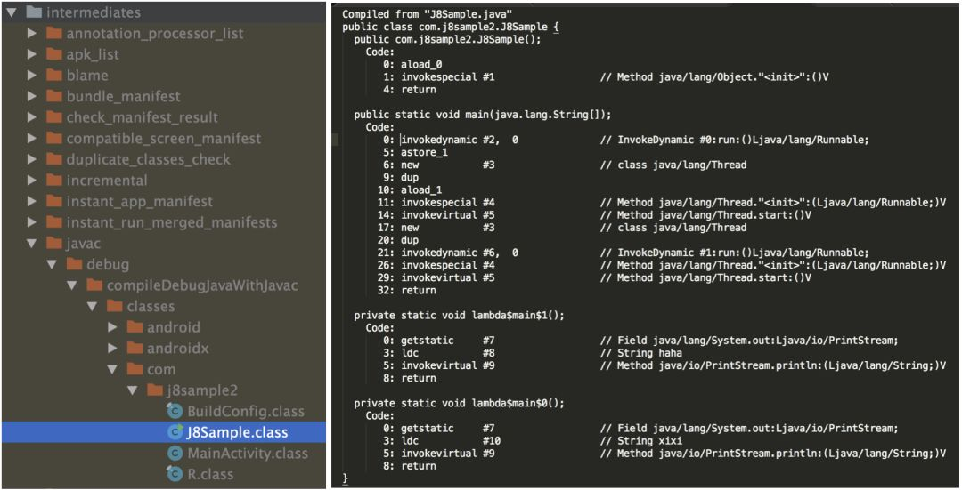The image size is (962, 490).
Task: Click the blame folder icon
Action: click(x=54, y=76)
